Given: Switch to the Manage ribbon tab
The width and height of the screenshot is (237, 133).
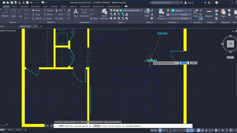Looking at the screenshot, I should click(x=54, y=7).
